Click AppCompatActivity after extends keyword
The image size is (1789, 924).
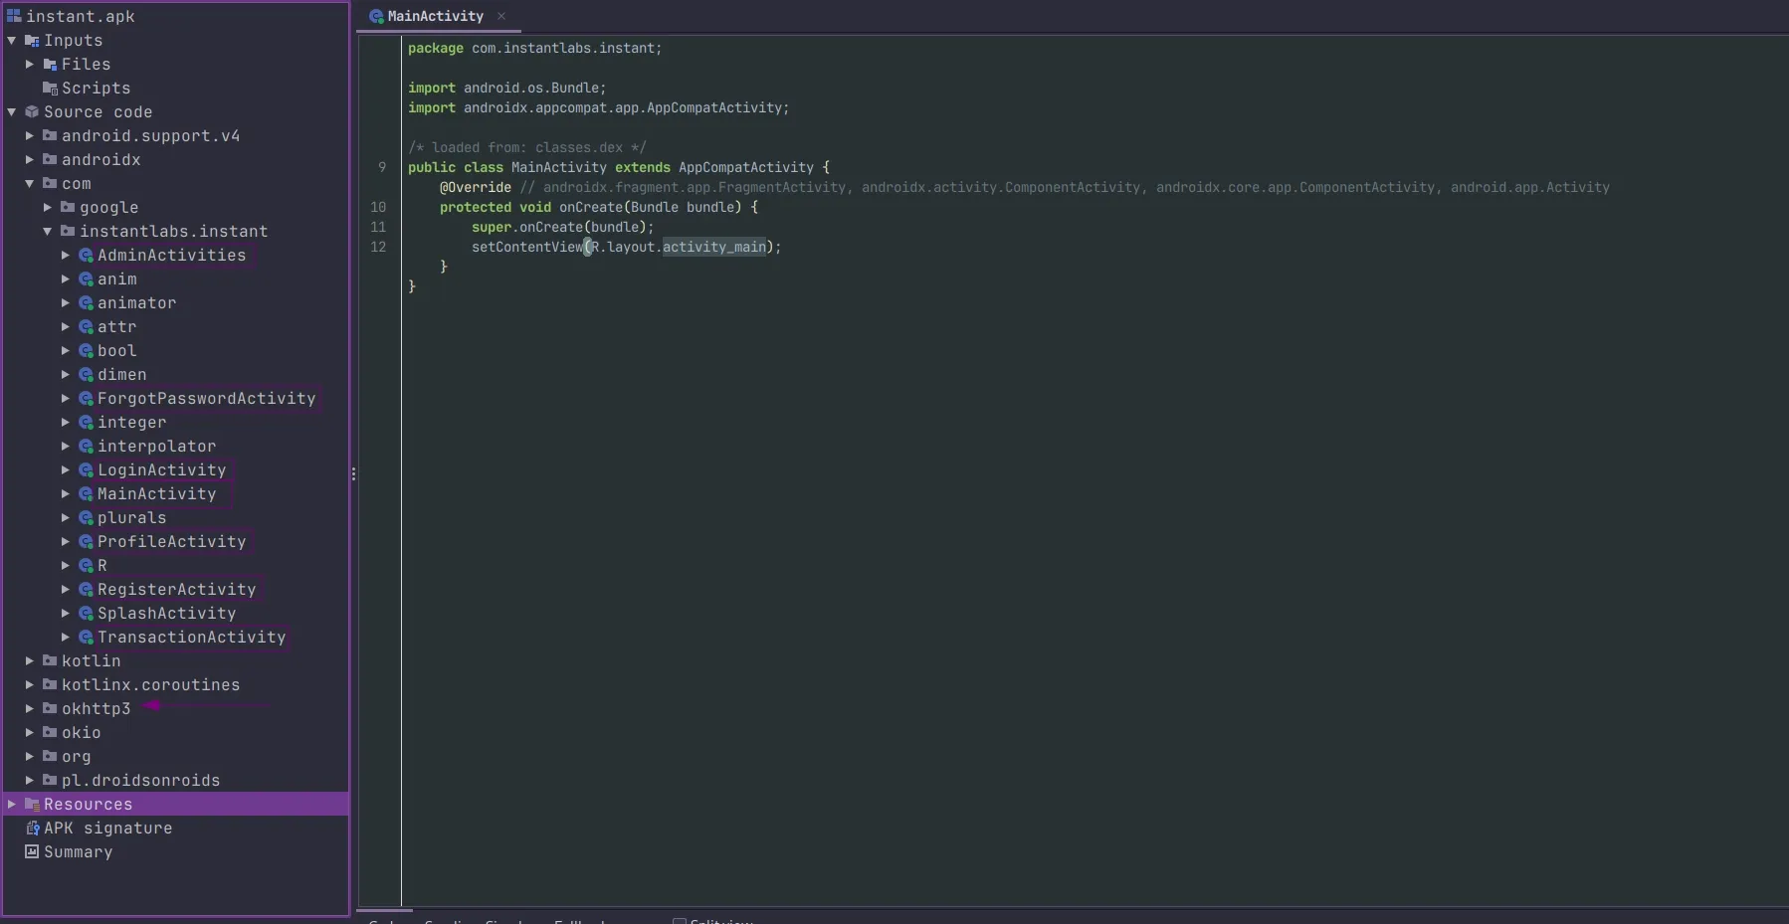[x=746, y=168]
